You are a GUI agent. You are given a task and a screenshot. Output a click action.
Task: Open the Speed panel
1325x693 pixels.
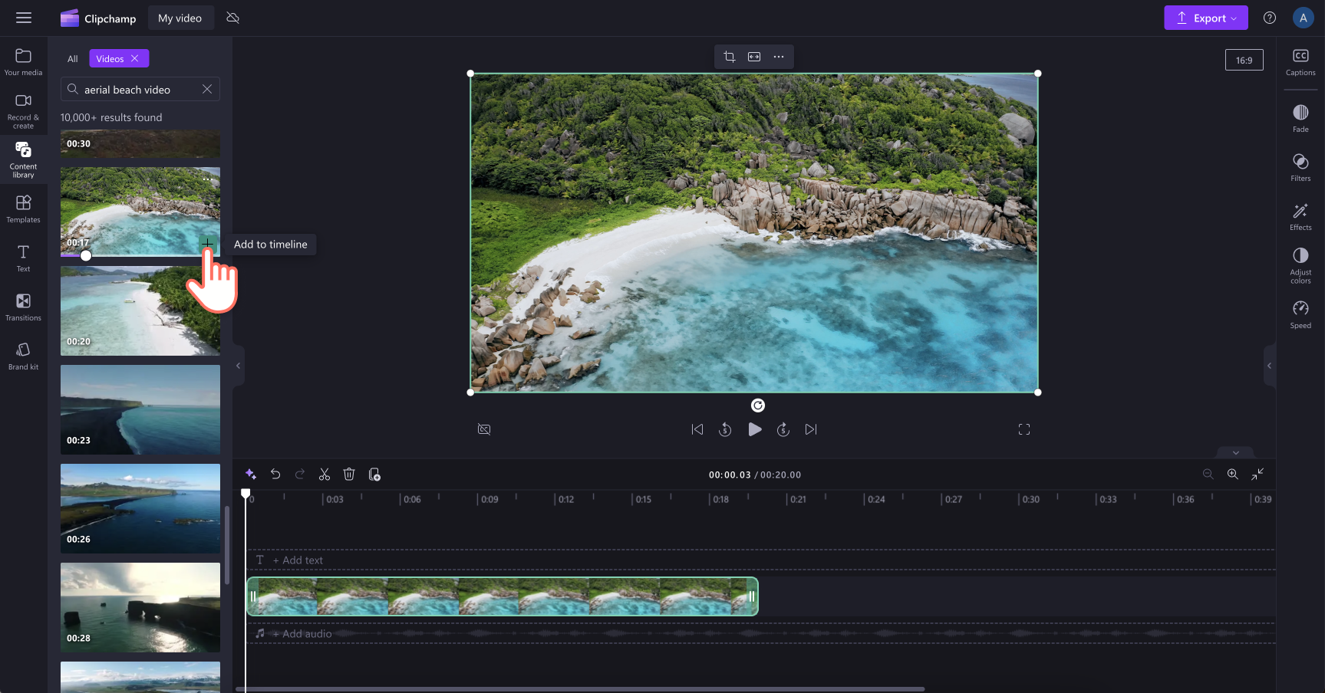[x=1300, y=313]
